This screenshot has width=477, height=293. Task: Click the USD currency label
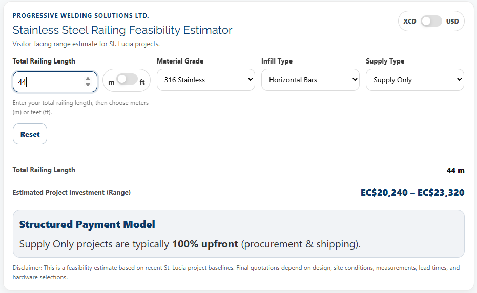click(452, 22)
